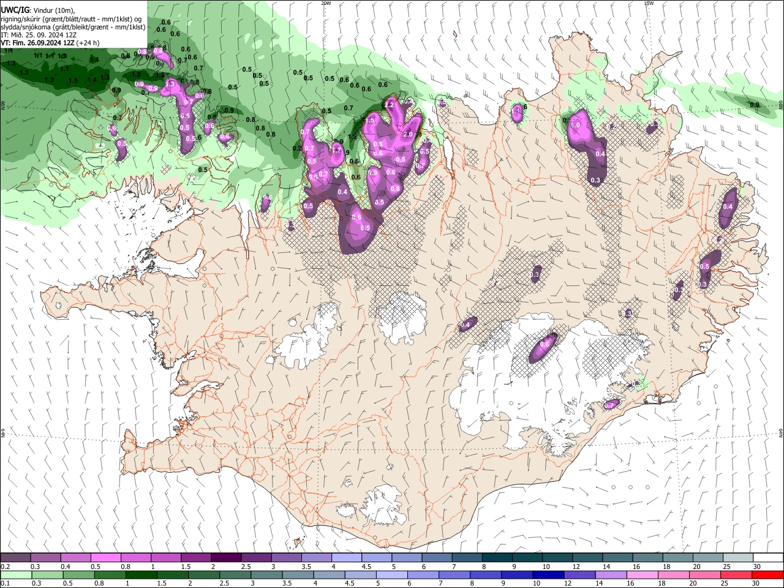Pick the dark mauve 0.2–0.3 legend swatch
Viewport: 784px width, 588px height.
click(x=15, y=557)
